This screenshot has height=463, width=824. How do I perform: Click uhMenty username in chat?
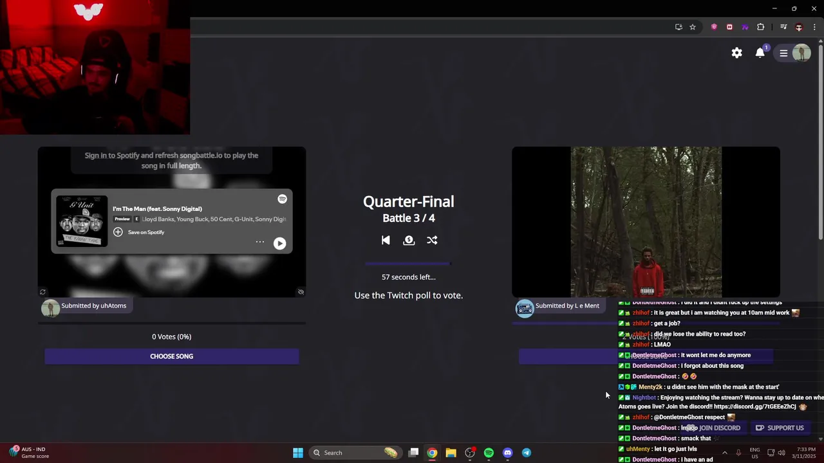click(638, 449)
